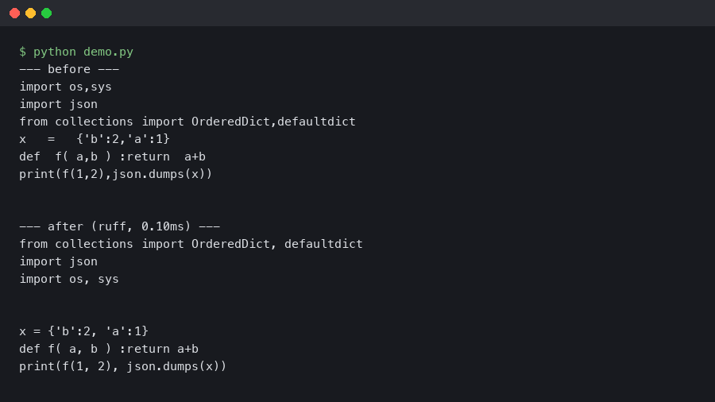
Task: Click 'OrderedDict,defaultdict' in the before import line
Action: coord(273,122)
